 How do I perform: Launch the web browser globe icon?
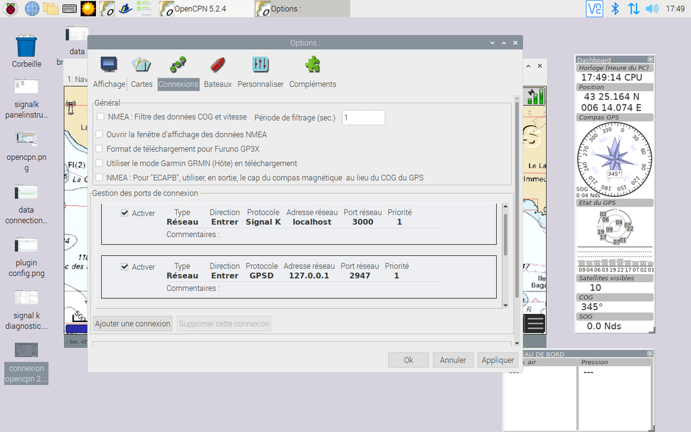click(x=32, y=8)
